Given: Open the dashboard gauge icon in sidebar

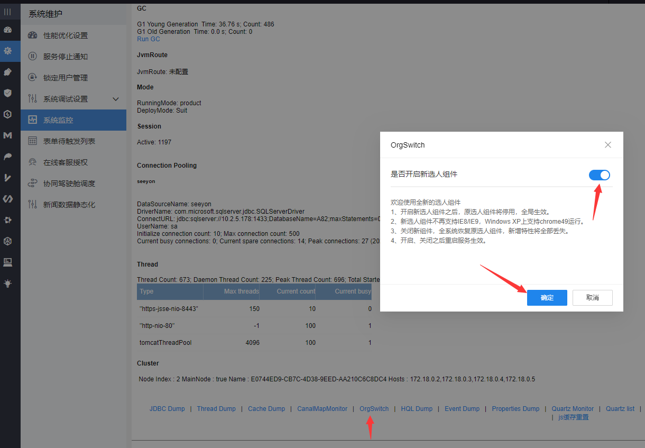Looking at the screenshot, I should tap(7, 30).
